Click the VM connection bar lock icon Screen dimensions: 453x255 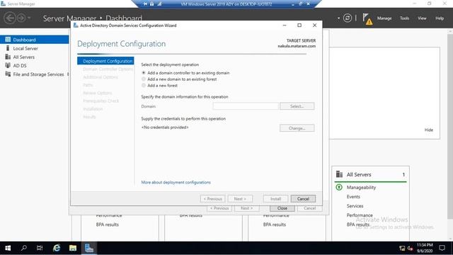152,4
